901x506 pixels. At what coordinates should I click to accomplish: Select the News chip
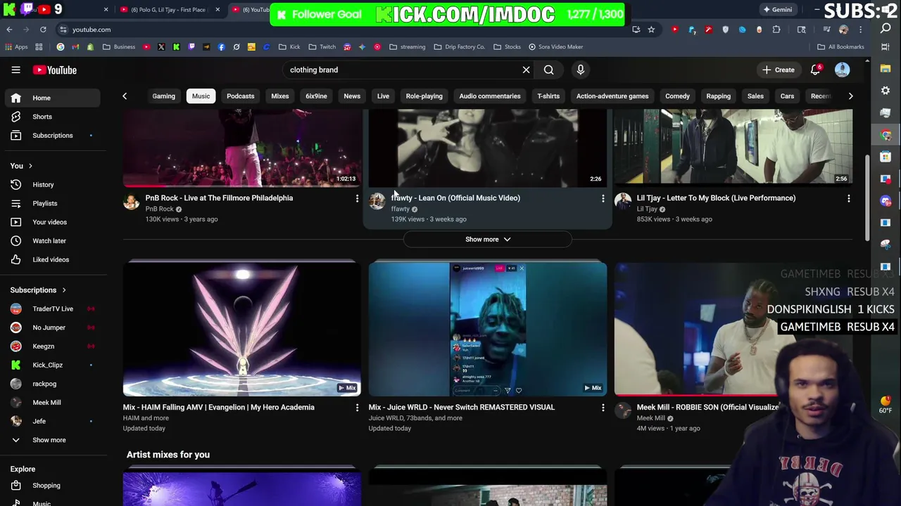pos(351,96)
